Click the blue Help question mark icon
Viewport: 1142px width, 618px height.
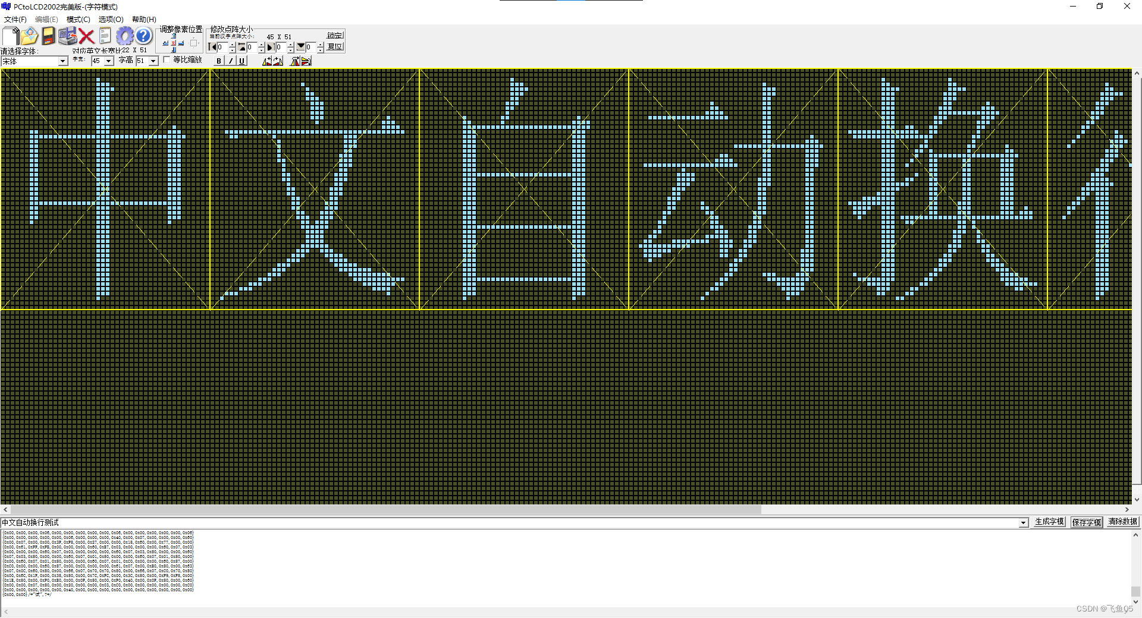pos(143,36)
